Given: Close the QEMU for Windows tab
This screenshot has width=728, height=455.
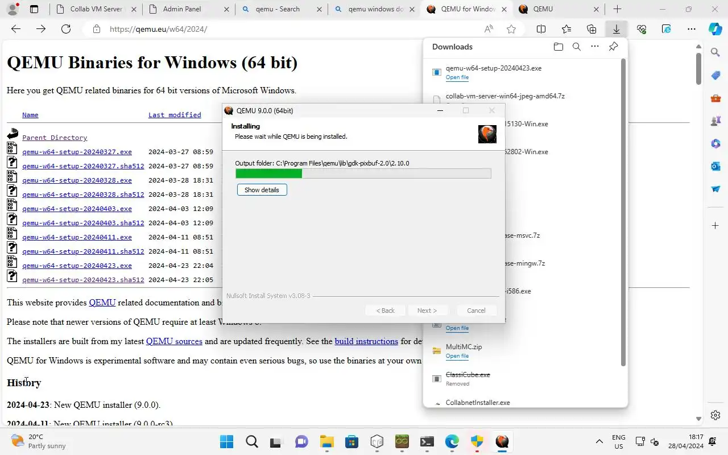Looking at the screenshot, I should click(x=504, y=9).
